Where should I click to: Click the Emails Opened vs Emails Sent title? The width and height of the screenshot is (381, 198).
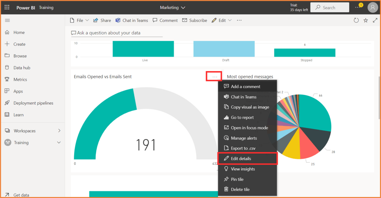click(x=102, y=77)
